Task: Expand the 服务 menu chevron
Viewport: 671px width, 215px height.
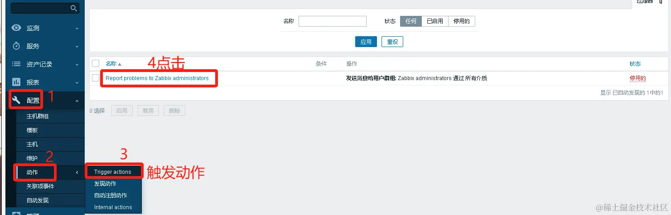Action: coord(77,46)
